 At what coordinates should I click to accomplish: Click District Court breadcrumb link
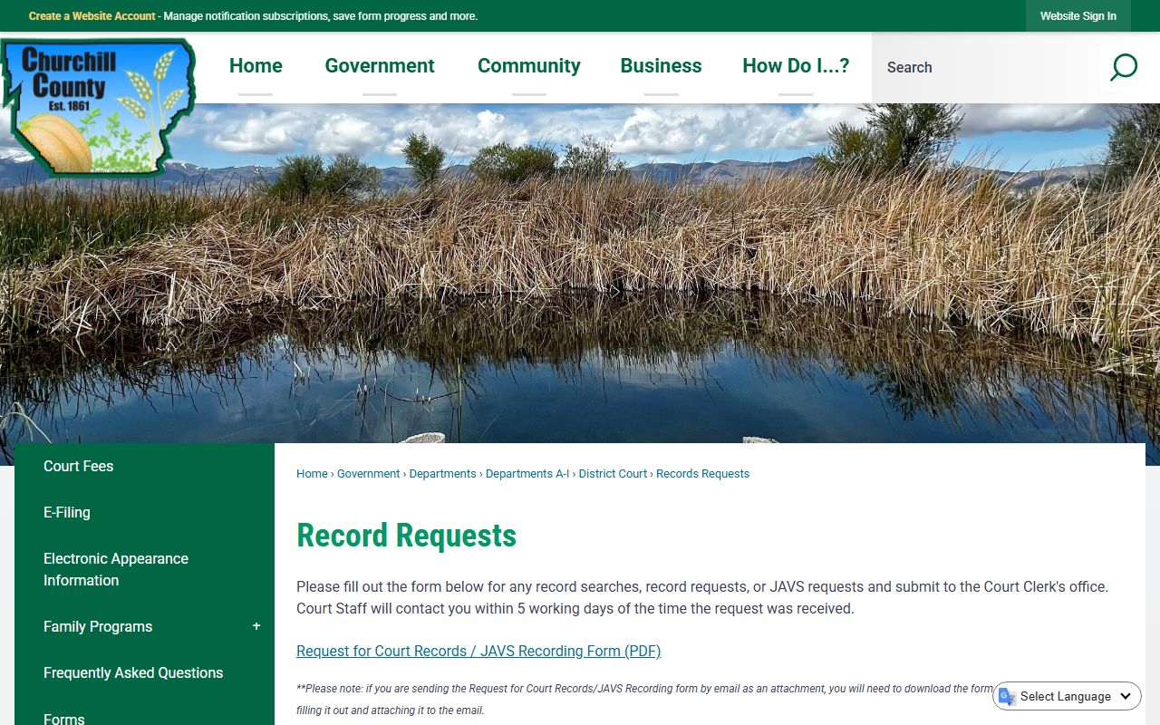613,473
